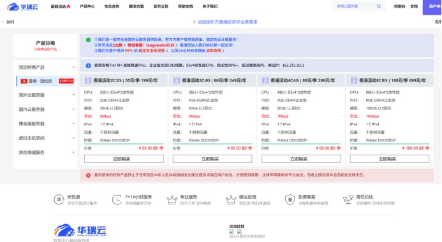Image resolution: width=442 pixels, height=242 pixels.
Task: Open the 控制台 link in header
Action: 399,6
